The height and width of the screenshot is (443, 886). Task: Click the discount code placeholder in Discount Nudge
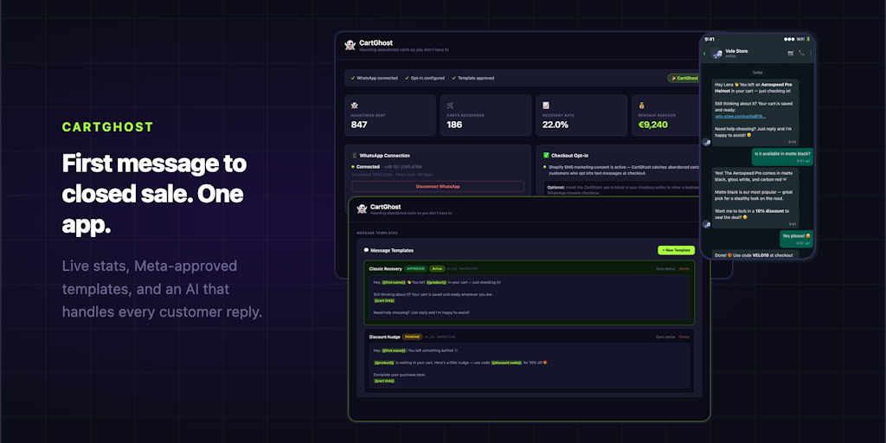(506, 363)
